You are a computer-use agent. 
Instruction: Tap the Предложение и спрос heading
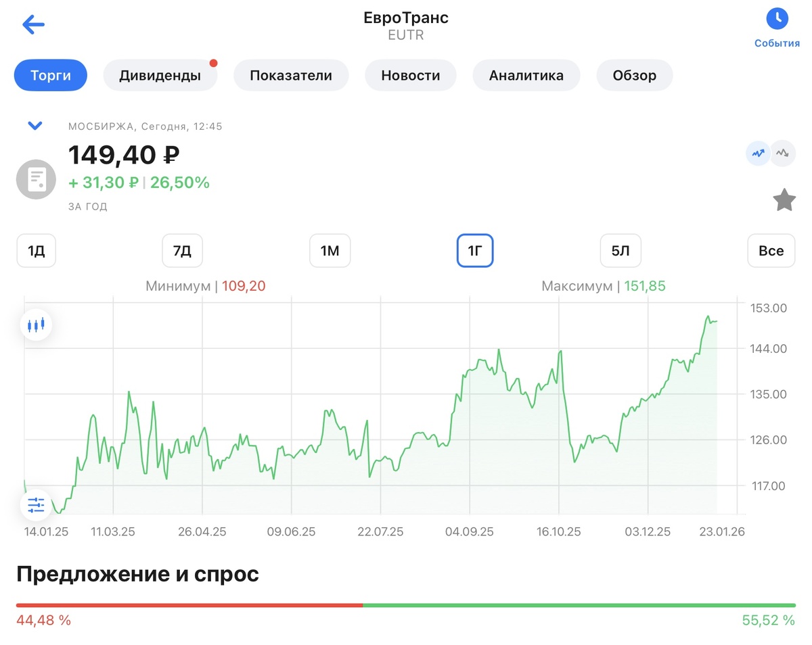138,574
